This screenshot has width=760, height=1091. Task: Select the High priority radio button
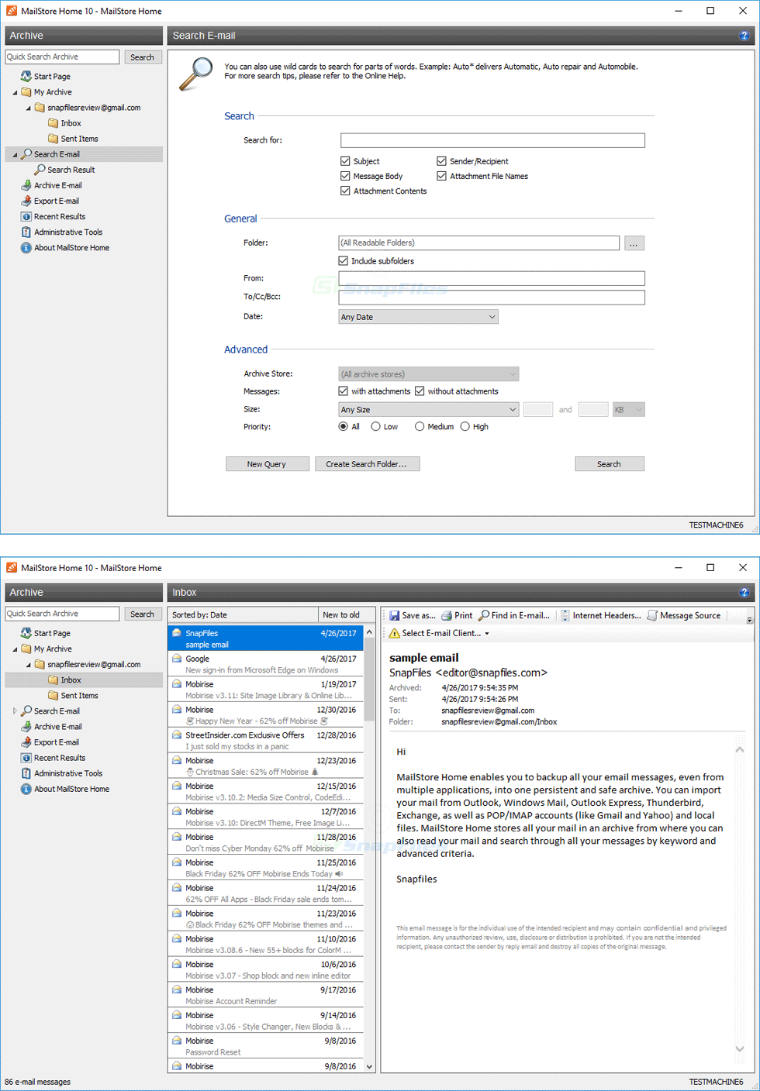(x=465, y=426)
